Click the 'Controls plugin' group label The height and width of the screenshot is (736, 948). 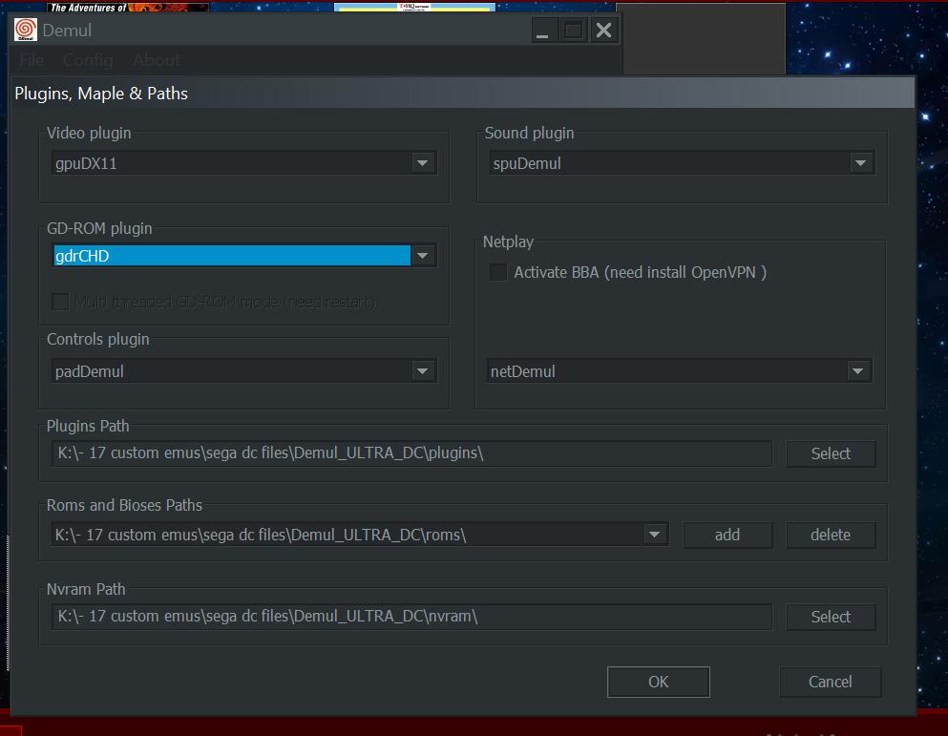pos(98,339)
